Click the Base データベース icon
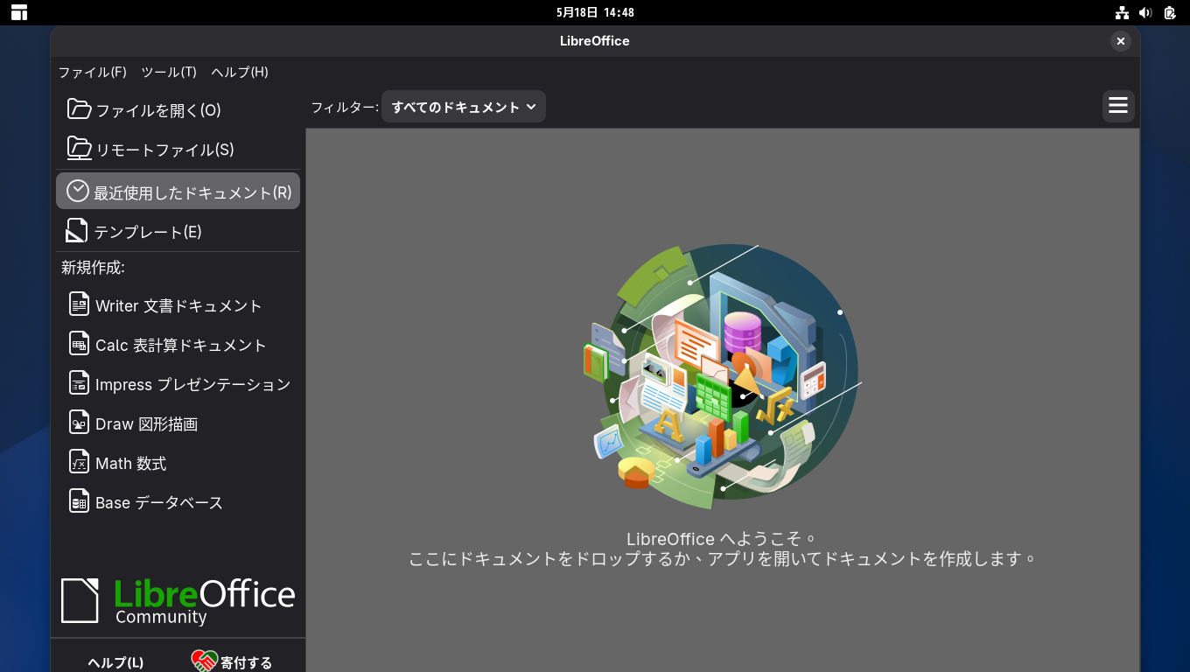The width and height of the screenshot is (1190, 672). tap(80, 501)
